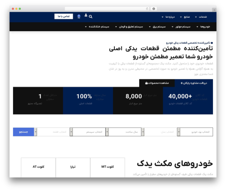Select the کلوت AT vehicle card

pyautogui.click(x=38, y=168)
